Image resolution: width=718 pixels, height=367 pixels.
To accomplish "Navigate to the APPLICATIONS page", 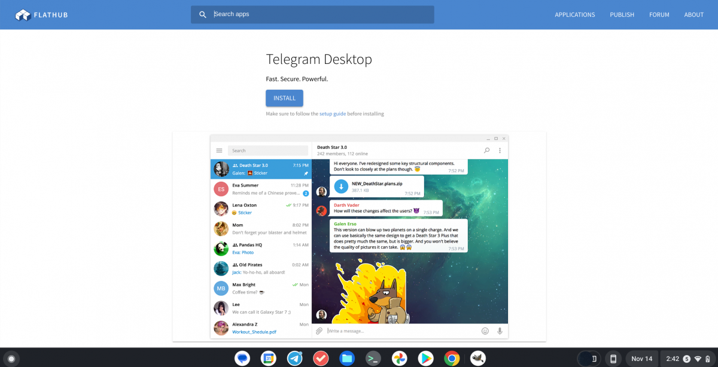I will click(x=574, y=14).
